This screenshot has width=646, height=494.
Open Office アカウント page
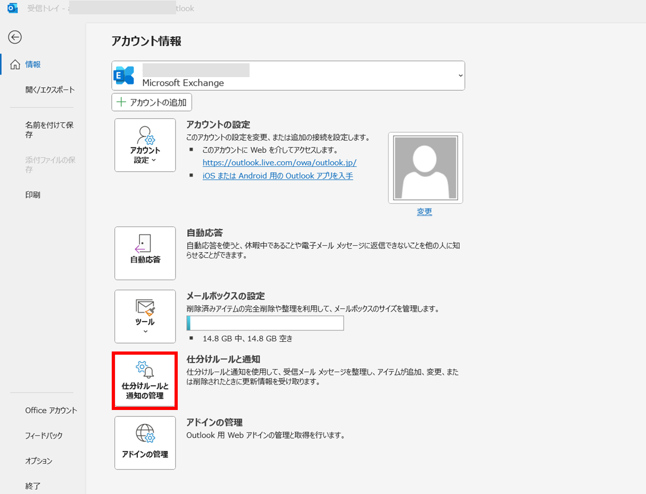[x=51, y=410]
